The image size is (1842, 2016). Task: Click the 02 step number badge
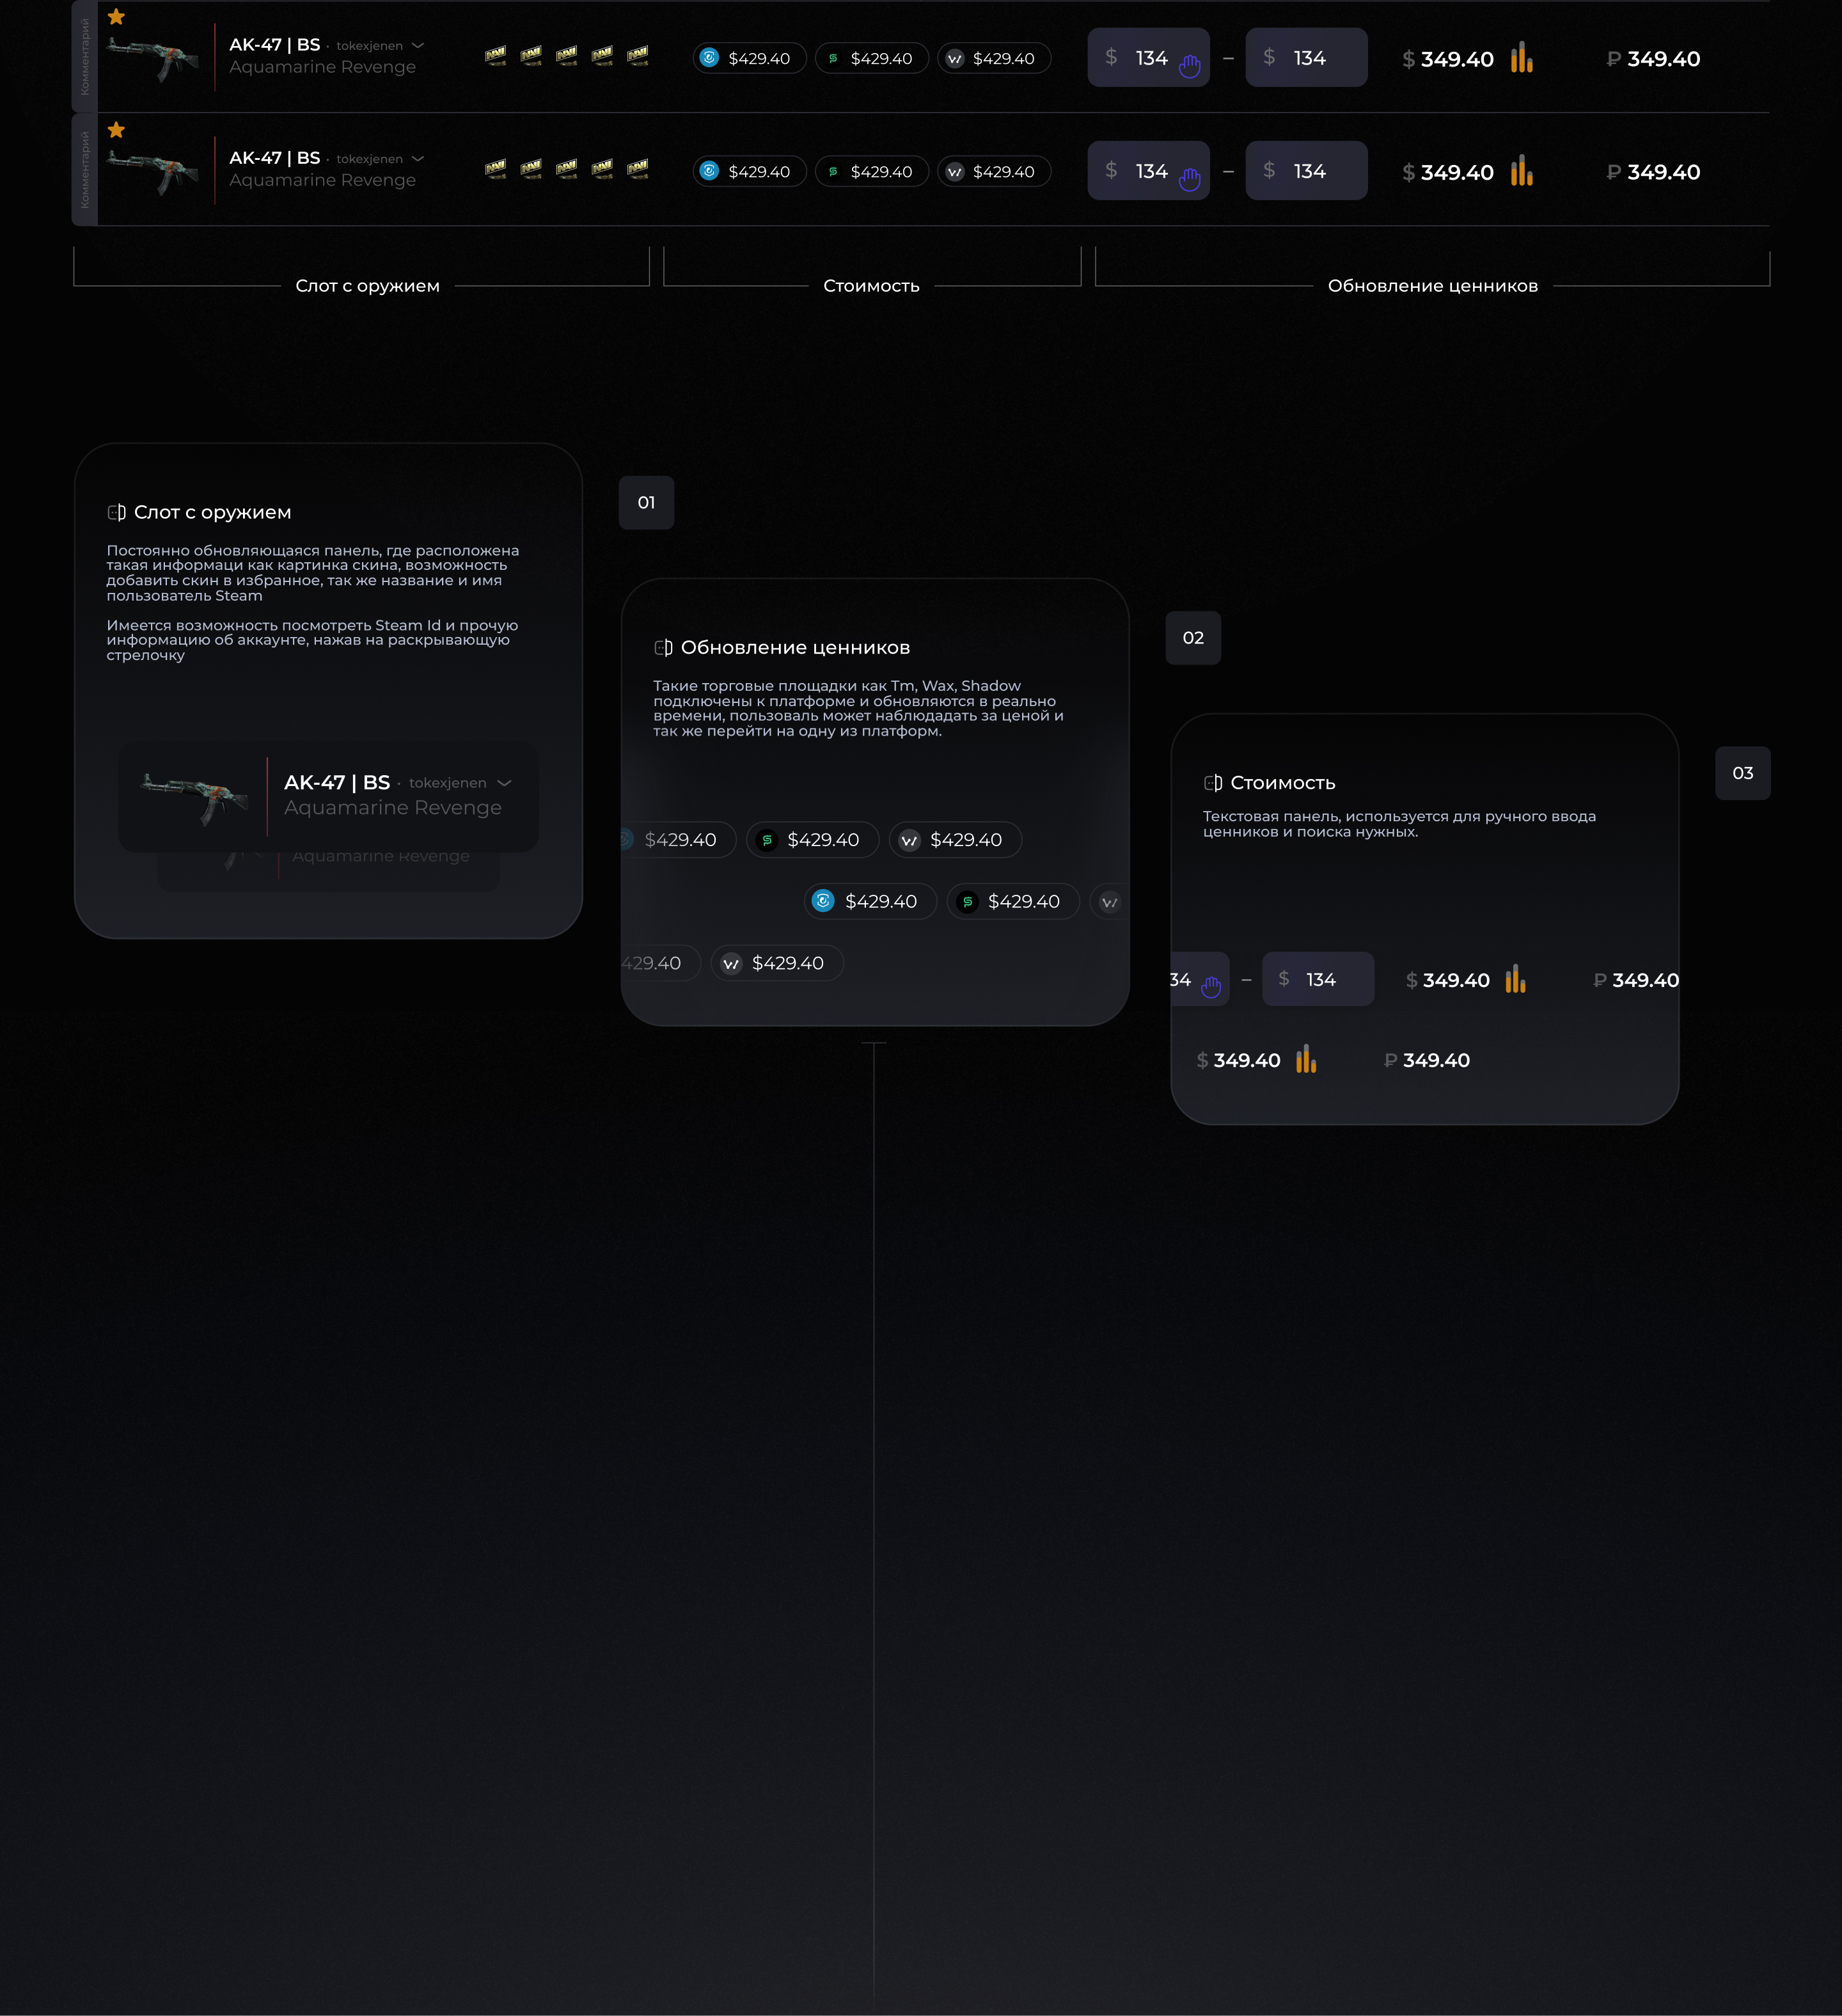[1193, 638]
